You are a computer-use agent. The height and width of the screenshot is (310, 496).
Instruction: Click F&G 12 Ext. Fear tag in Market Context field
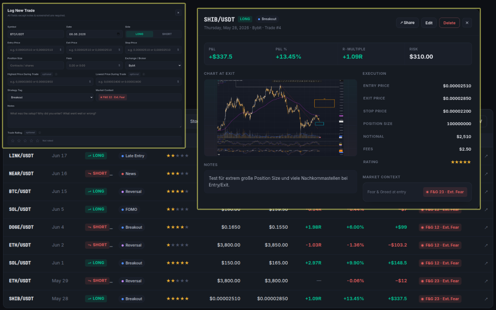pos(113,97)
